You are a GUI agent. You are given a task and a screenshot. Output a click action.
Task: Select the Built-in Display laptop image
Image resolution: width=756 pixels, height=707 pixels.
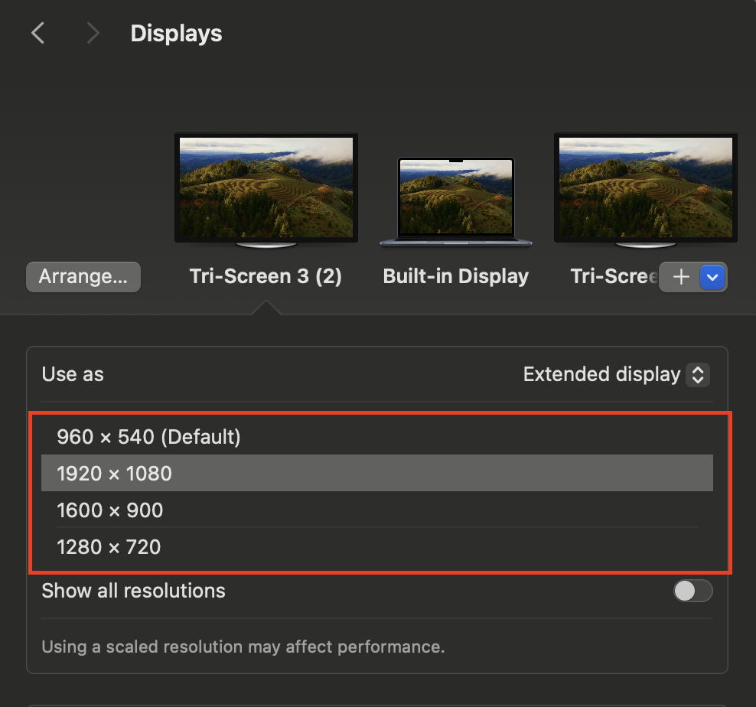coord(456,200)
